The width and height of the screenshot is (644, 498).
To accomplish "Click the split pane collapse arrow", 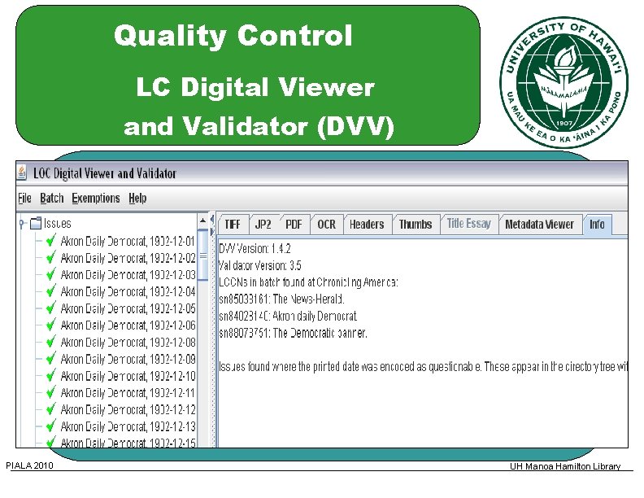I will [212, 220].
